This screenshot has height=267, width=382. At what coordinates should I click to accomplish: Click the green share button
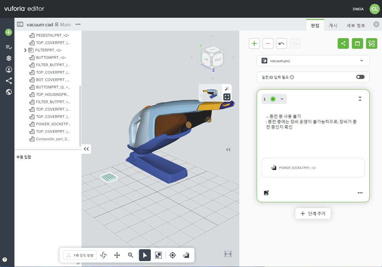343,43
